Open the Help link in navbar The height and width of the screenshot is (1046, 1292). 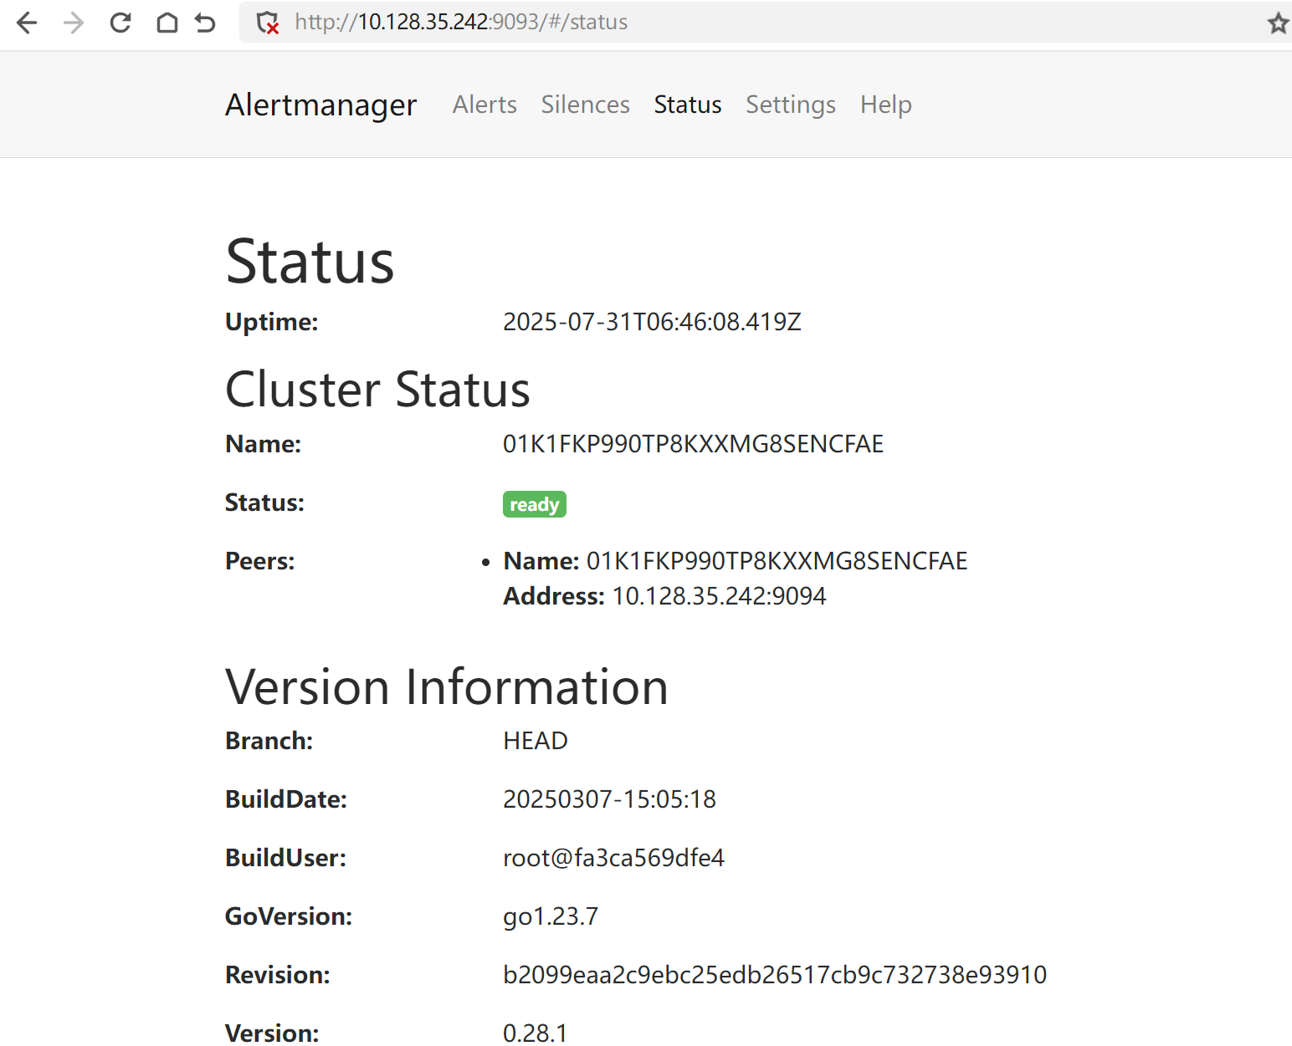pos(886,105)
